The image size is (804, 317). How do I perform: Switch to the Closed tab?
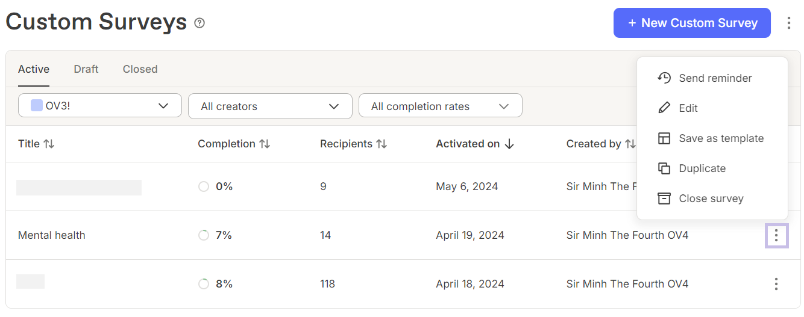coord(140,69)
